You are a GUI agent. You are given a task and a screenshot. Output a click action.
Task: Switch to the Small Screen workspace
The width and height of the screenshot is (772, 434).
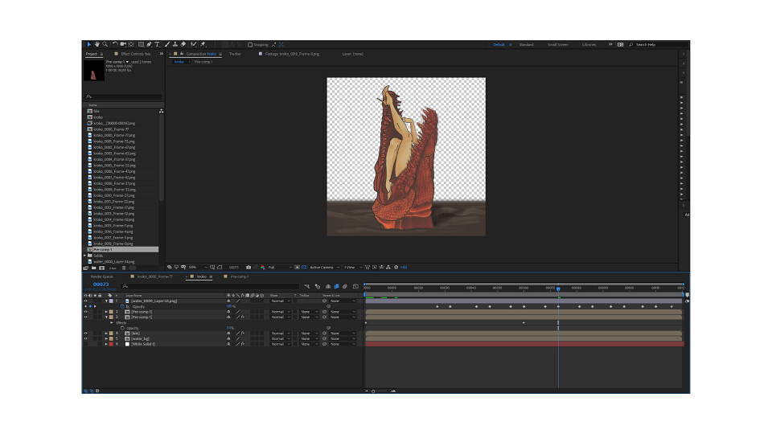558,45
